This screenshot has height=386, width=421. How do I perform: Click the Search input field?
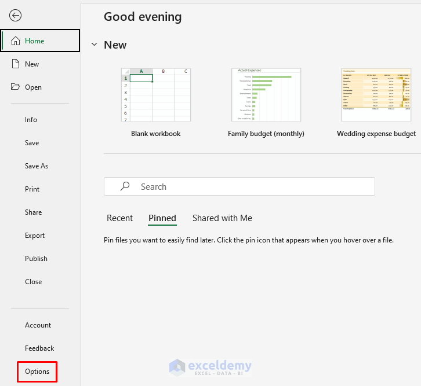pyautogui.click(x=239, y=186)
